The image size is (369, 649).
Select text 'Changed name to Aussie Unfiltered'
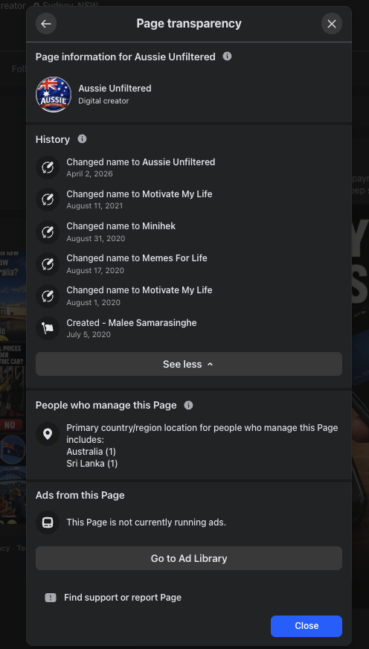click(141, 162)
